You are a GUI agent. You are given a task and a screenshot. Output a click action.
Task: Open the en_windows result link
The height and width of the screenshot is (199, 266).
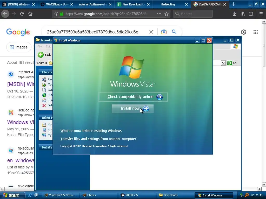click(x=21, y=160)
